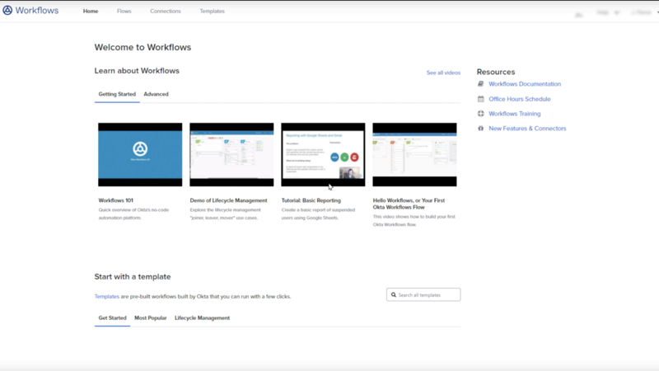This screenshot has height=371, width=659.
Task: Click the gift icon beside New Features & Connectors
Action: (x=481, y=129)
